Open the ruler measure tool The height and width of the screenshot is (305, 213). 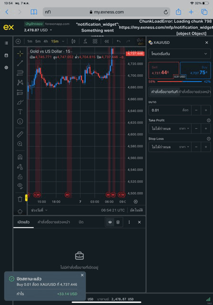click(x=20, y=134)
